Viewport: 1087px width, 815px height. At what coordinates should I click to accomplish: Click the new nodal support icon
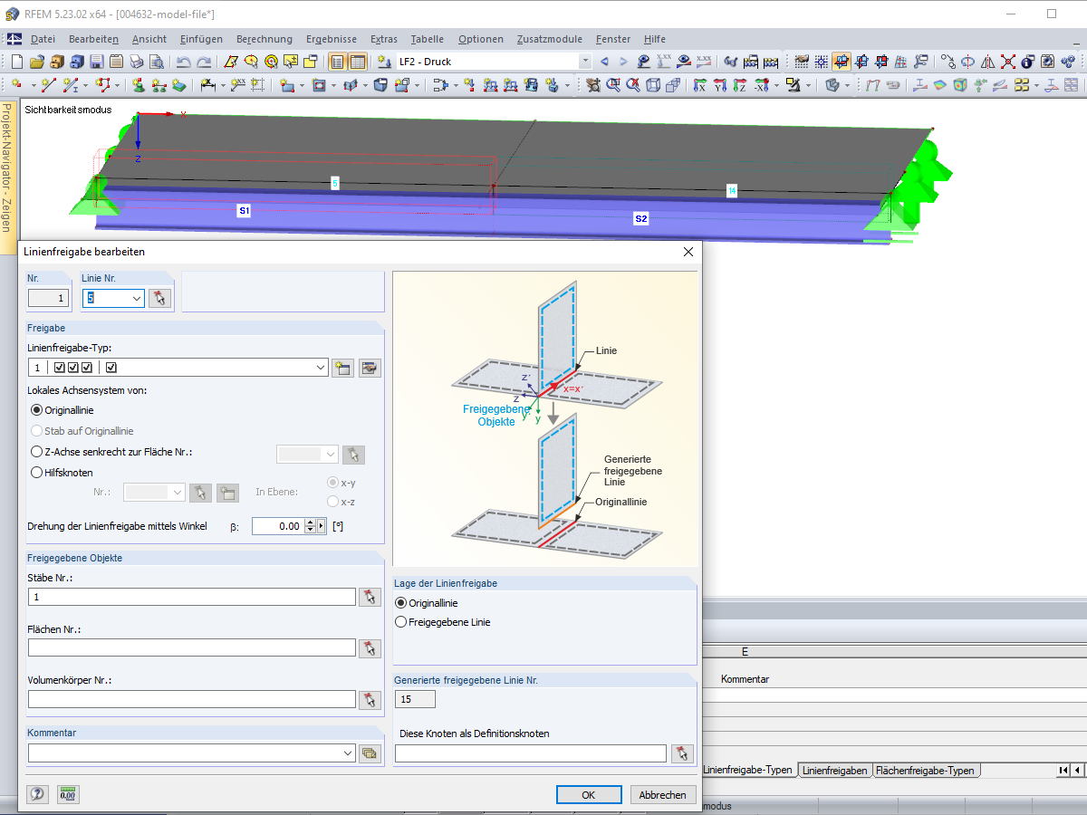[139, 85]
